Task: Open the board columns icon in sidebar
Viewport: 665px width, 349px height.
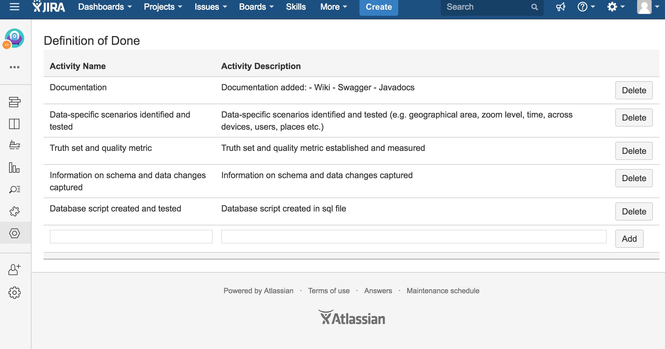Action: pyautogui.click(x=14, y=124)
